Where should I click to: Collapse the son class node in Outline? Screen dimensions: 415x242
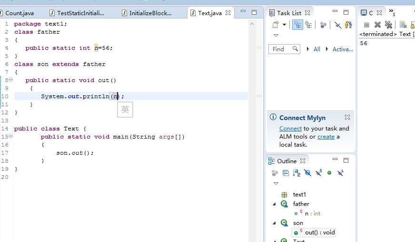274,223
